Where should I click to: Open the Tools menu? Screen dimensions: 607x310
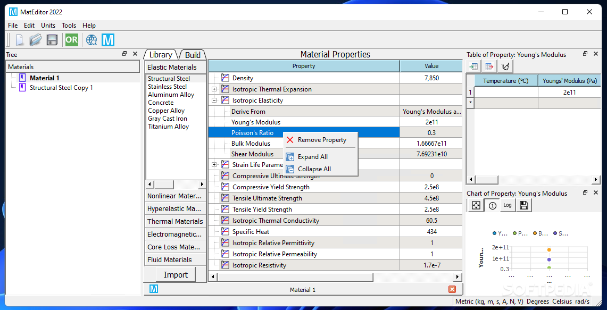pyautogui.click(x=69, y=26)
